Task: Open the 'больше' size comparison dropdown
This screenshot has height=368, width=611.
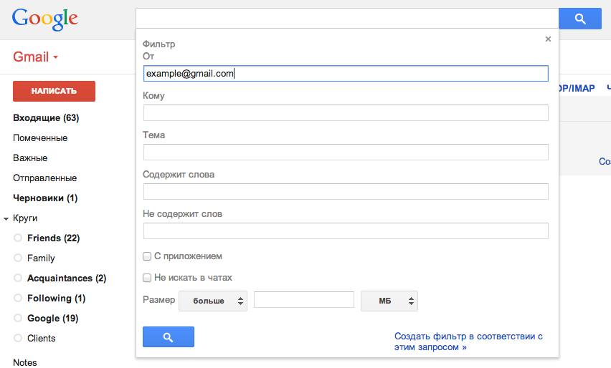Action: point(213,301)
